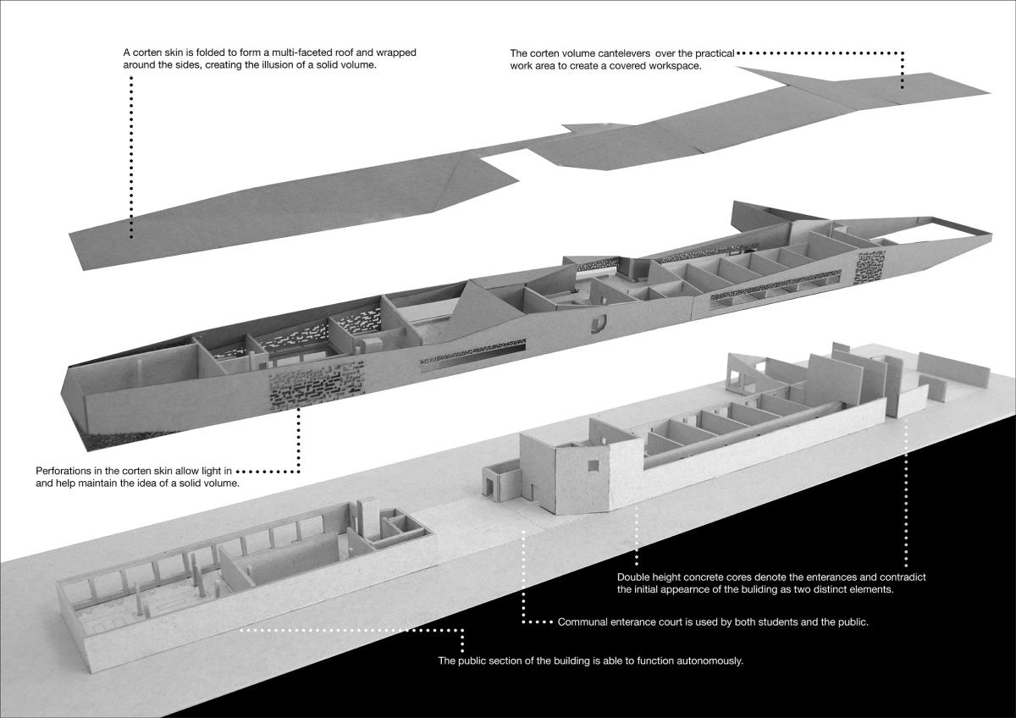Click the note about perforations in the corten skin
This screenshot has width=1016, height=718.
point(137,477)
